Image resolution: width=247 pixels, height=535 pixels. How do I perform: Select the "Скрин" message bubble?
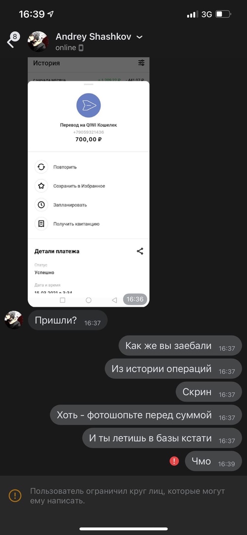(209, 392)
